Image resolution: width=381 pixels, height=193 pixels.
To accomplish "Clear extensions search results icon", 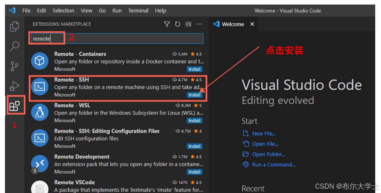I will [x=188, y=24].
